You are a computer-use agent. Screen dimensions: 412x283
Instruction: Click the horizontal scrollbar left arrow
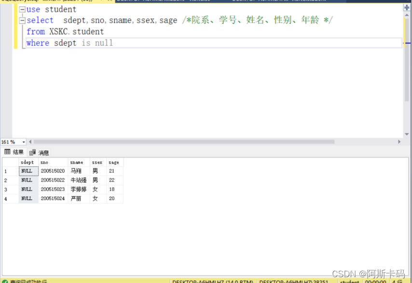click(30, 142)
